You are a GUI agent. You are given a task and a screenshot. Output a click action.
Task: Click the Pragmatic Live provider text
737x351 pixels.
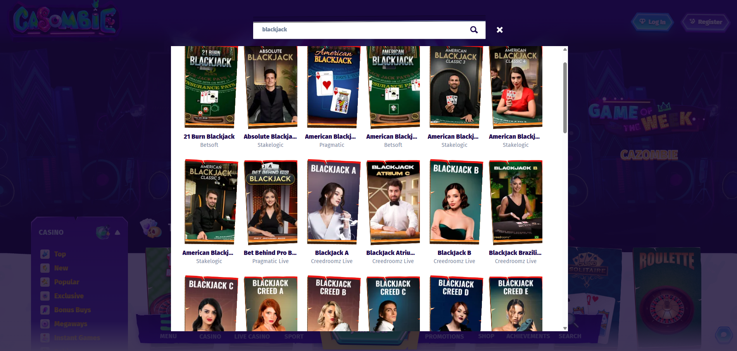coord(270,261)
